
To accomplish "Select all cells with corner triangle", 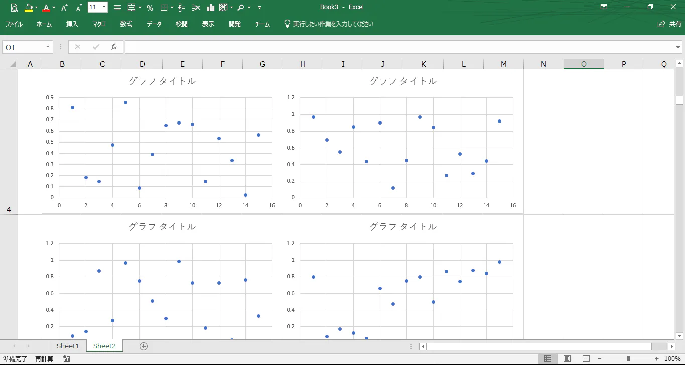I will coord(13,64).
